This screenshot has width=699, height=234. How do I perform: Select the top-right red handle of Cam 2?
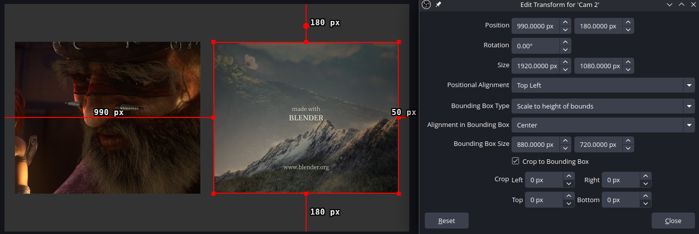click(398, 42)
